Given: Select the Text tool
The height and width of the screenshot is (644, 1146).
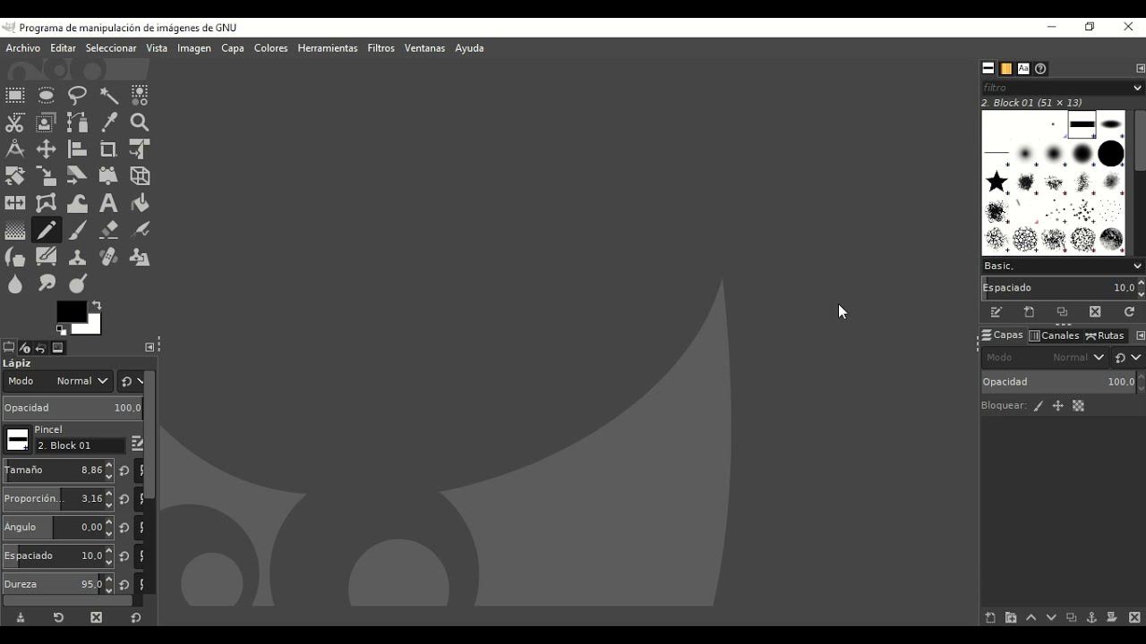Looking at the screenshot, I should (x=108, y=203).
